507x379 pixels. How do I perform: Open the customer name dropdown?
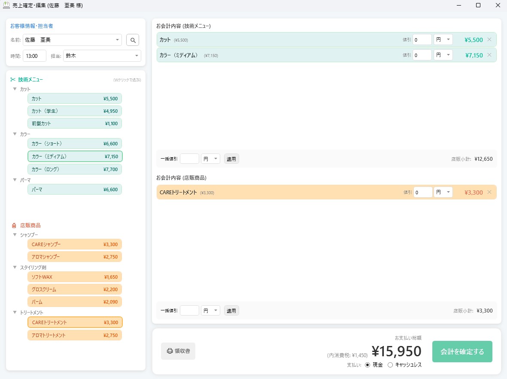[118, 40]
